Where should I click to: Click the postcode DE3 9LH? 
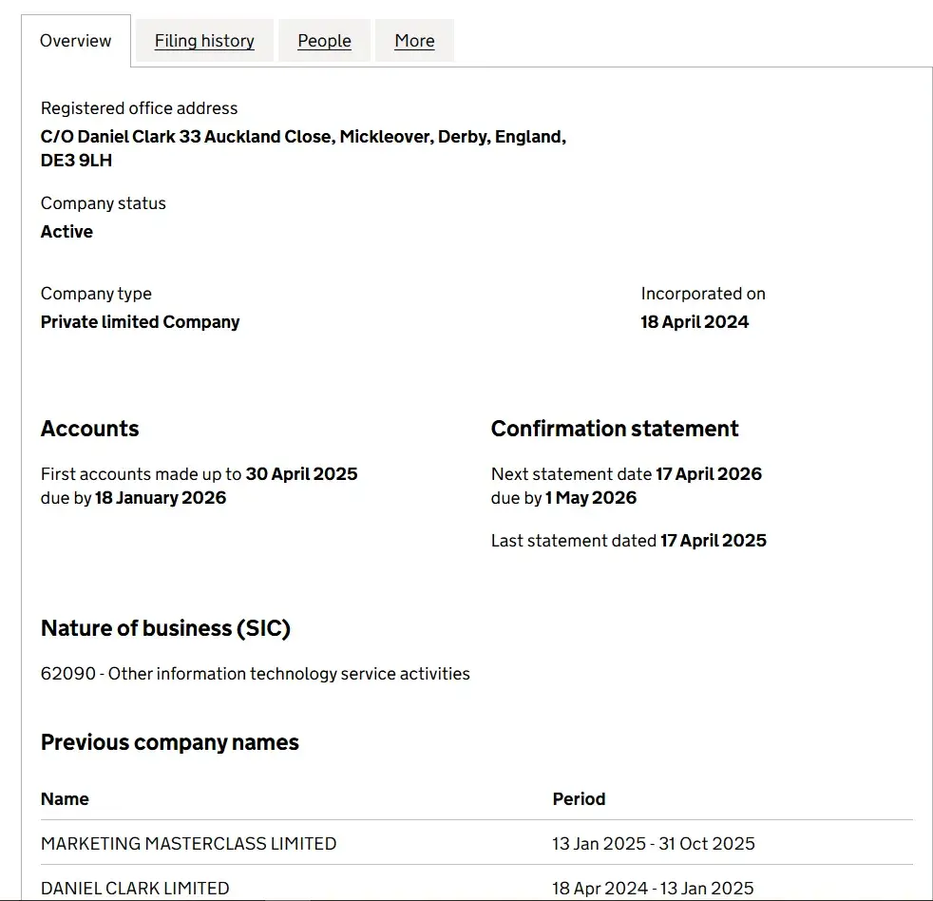click(x=76, y=160)
